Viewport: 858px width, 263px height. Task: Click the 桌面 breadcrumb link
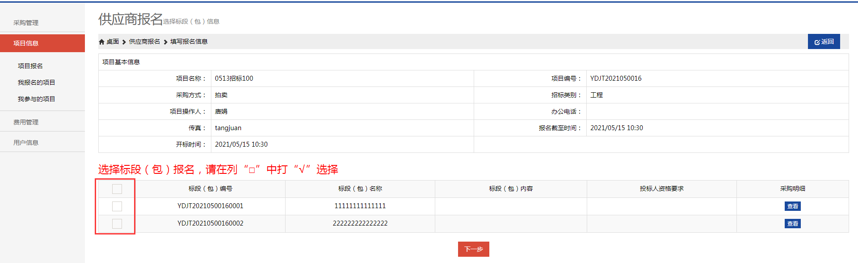click(113, 42)
